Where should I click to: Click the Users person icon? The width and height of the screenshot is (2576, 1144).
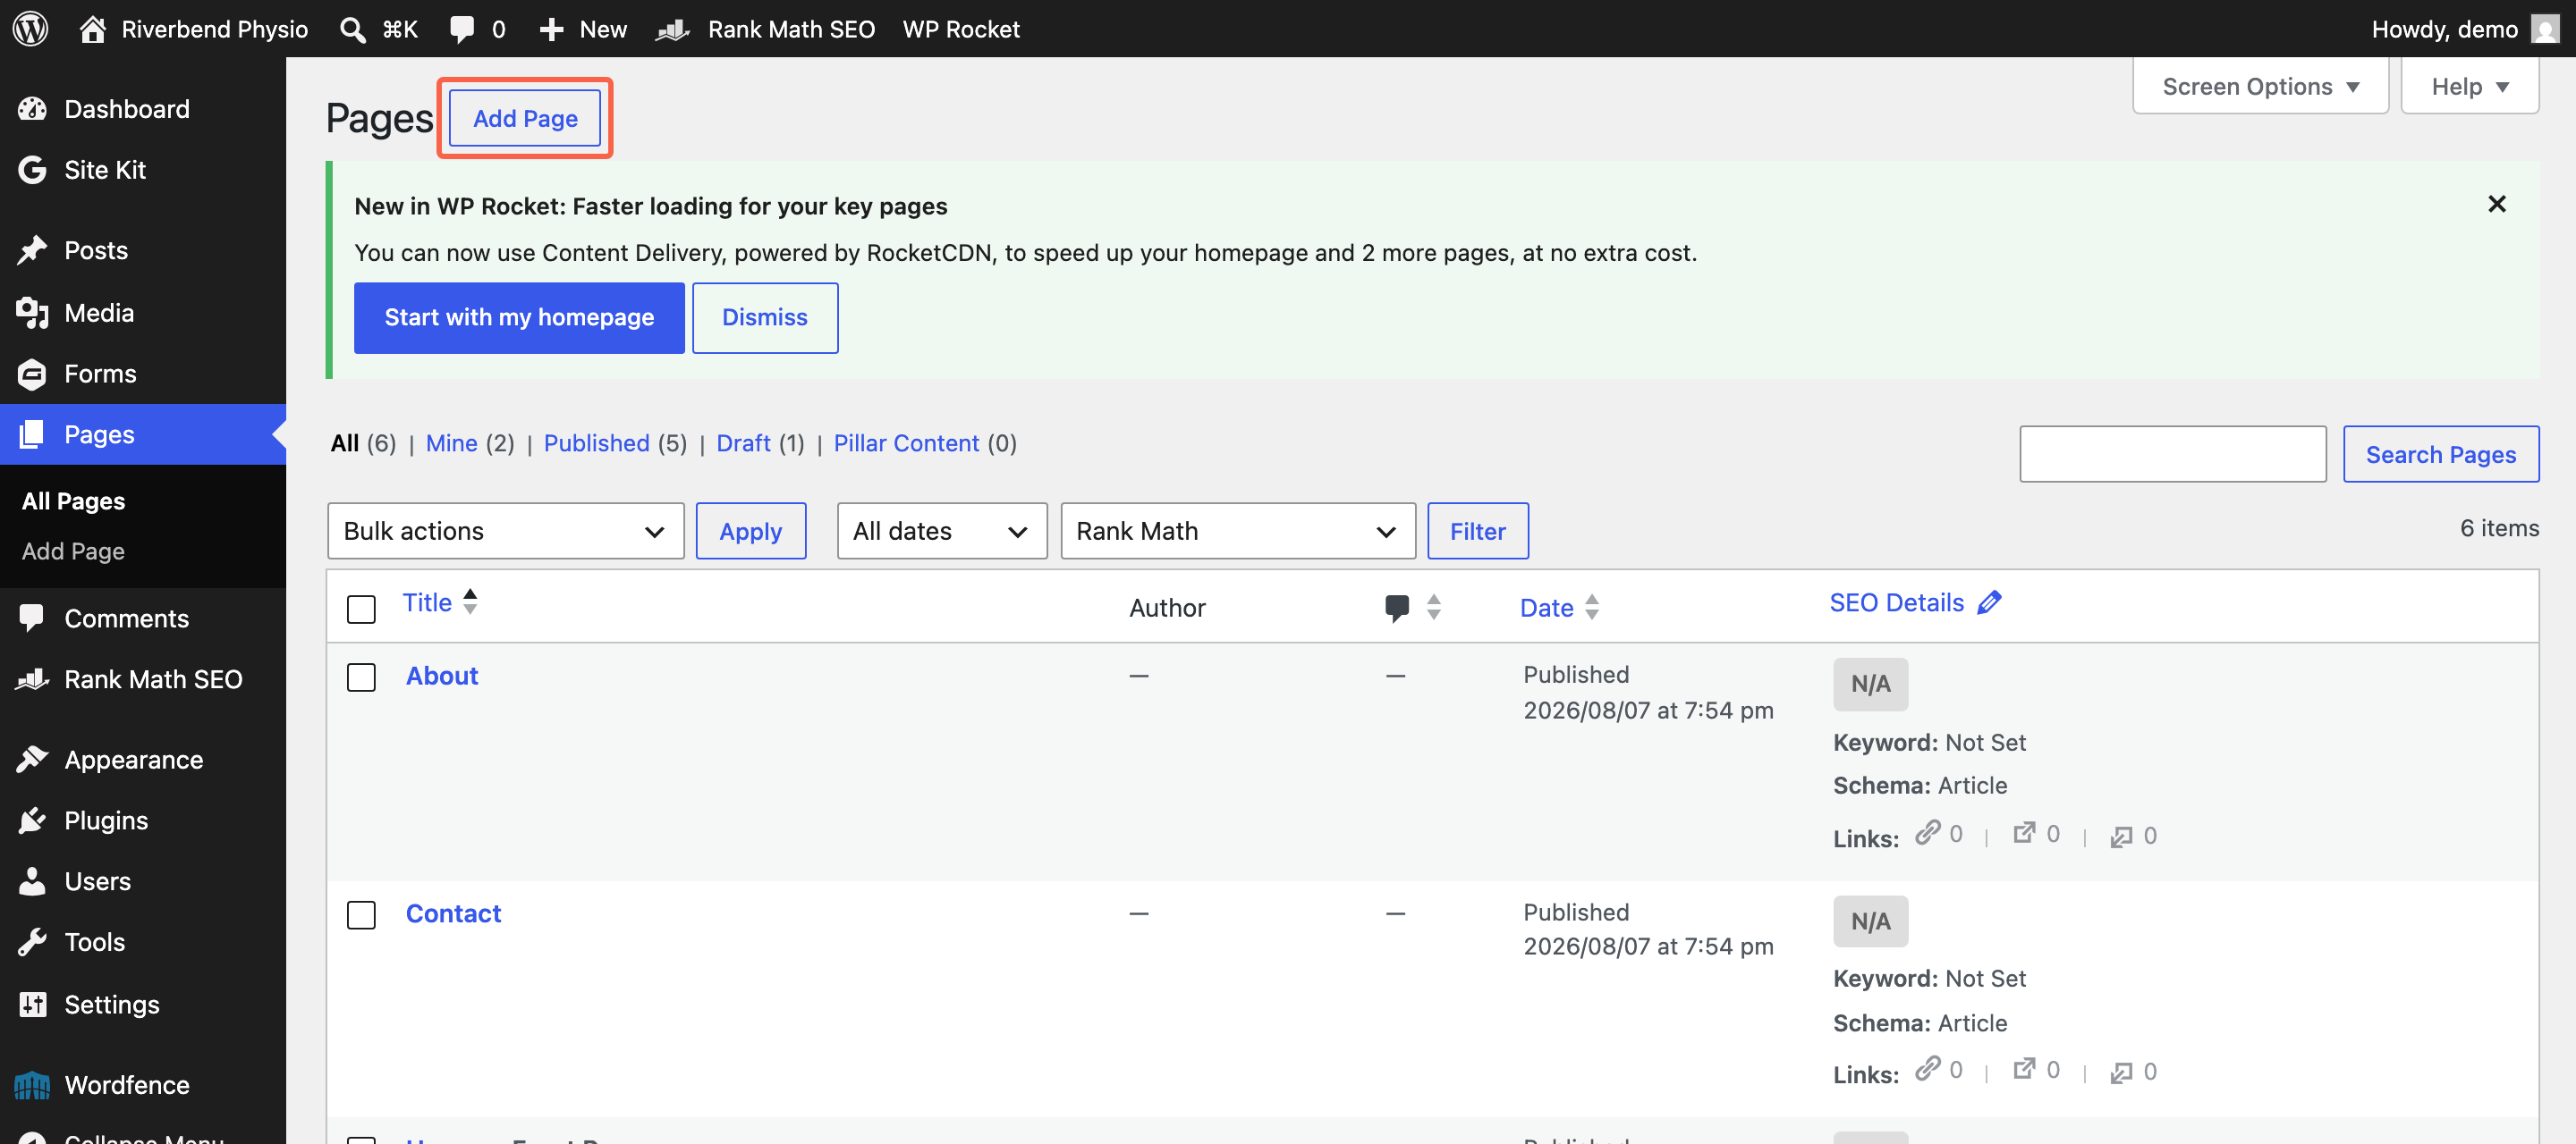click(32, 880)
